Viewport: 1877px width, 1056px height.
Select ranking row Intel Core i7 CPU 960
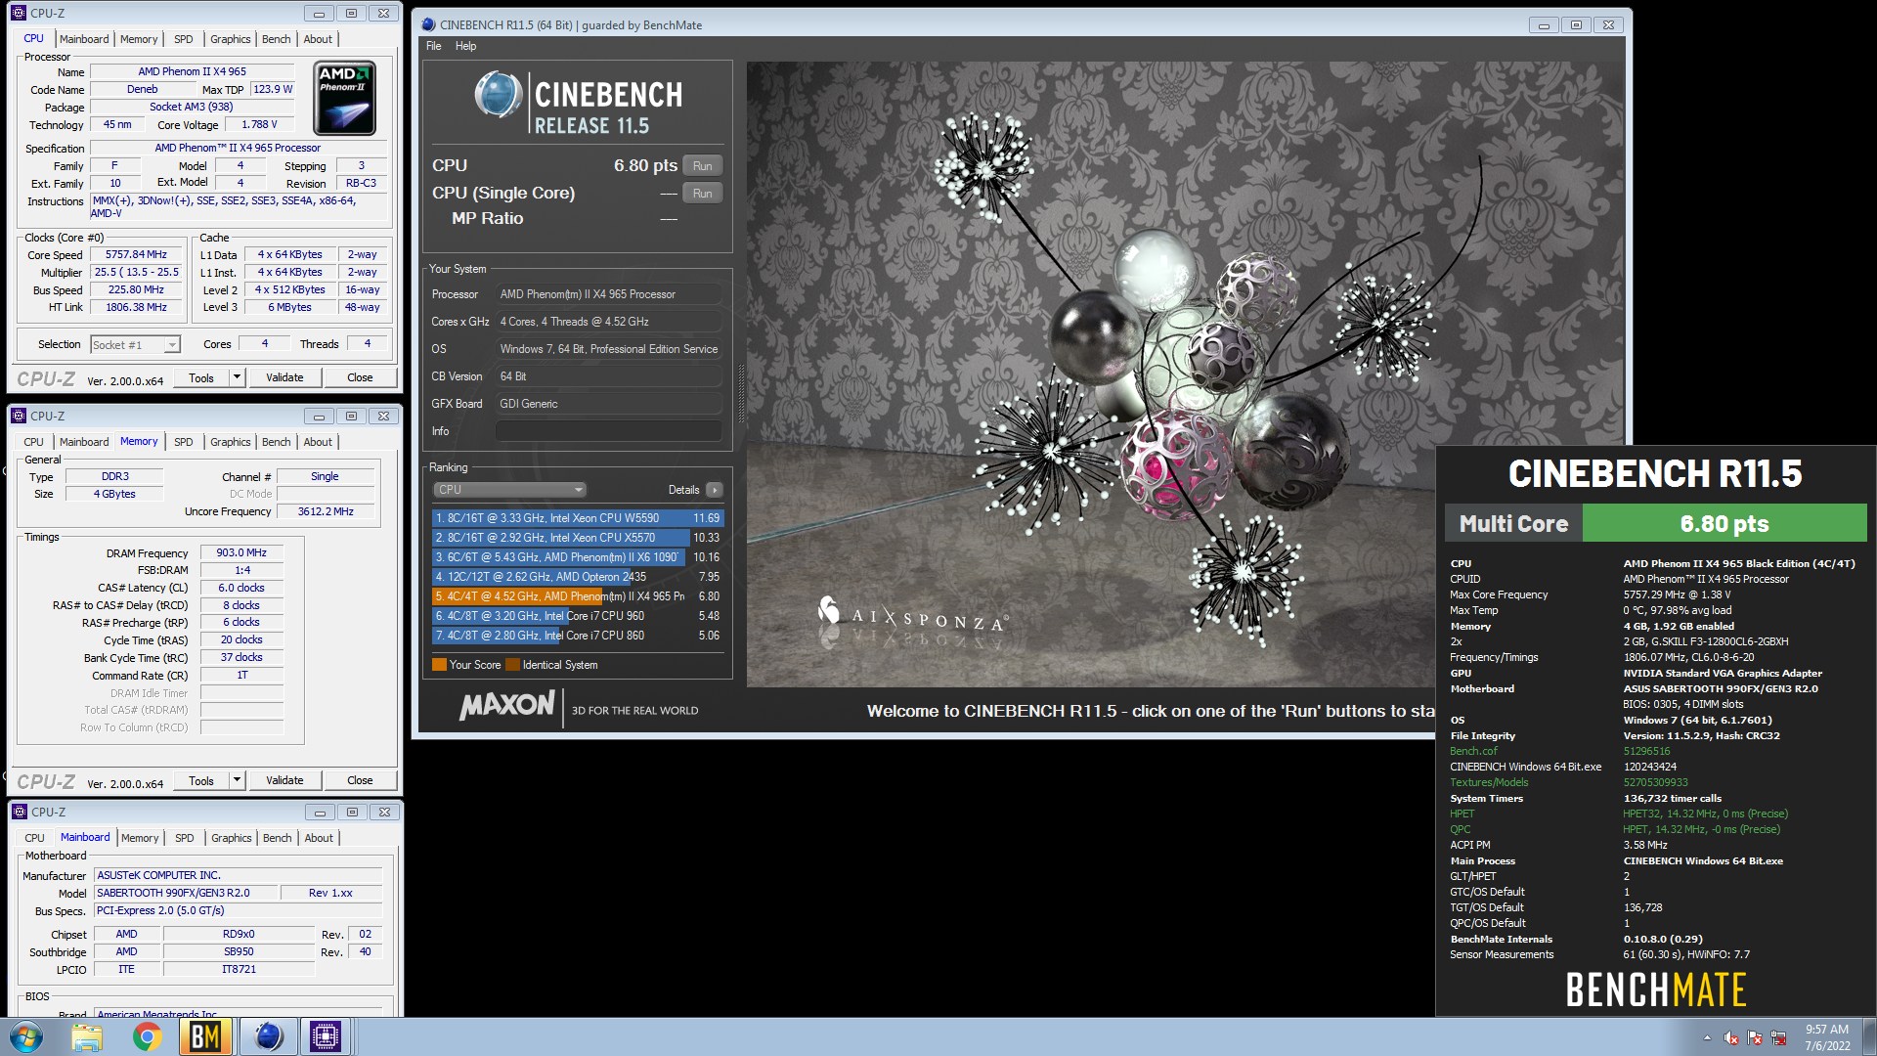click(578, 616)
